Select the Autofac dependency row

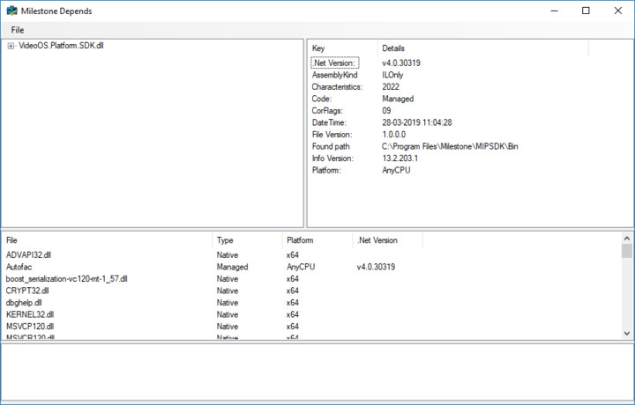point(19,267)
